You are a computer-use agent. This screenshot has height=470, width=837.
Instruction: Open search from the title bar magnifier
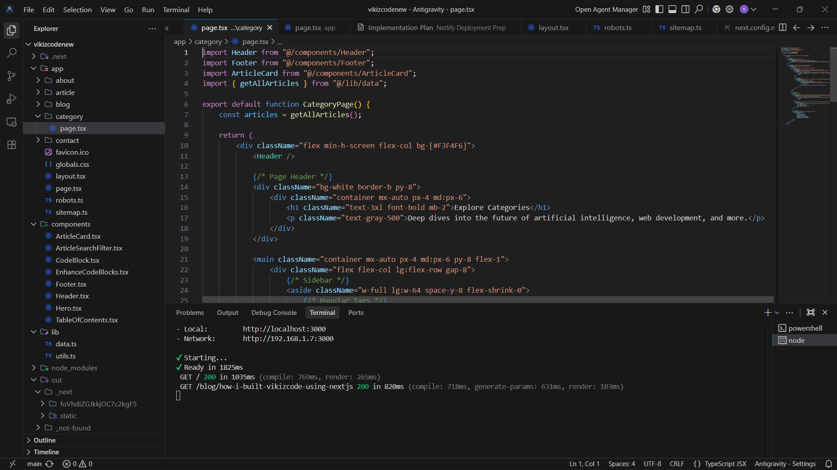coord(699,9)
